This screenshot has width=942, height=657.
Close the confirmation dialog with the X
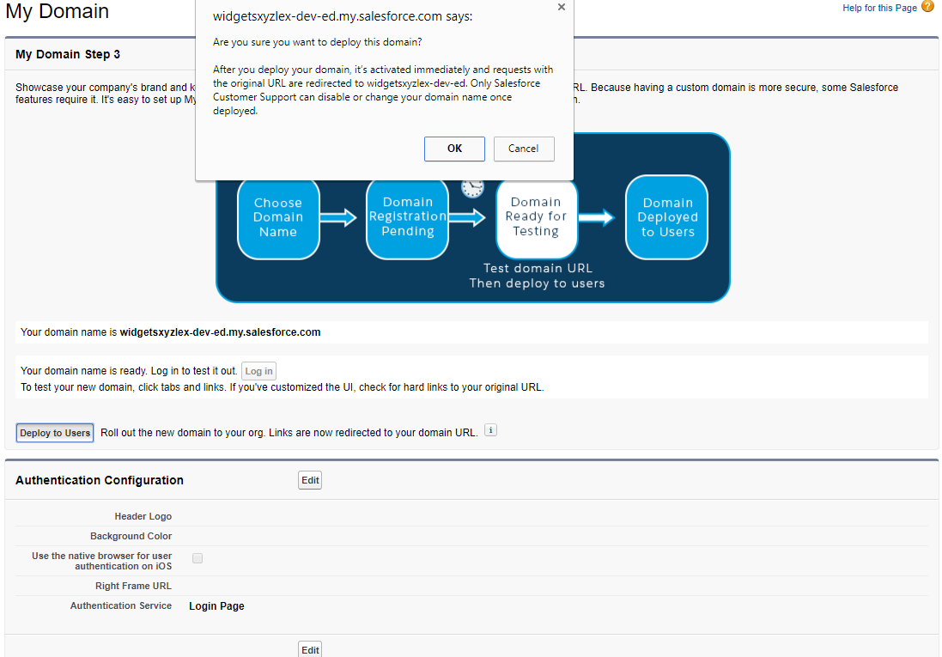(561, 7)
